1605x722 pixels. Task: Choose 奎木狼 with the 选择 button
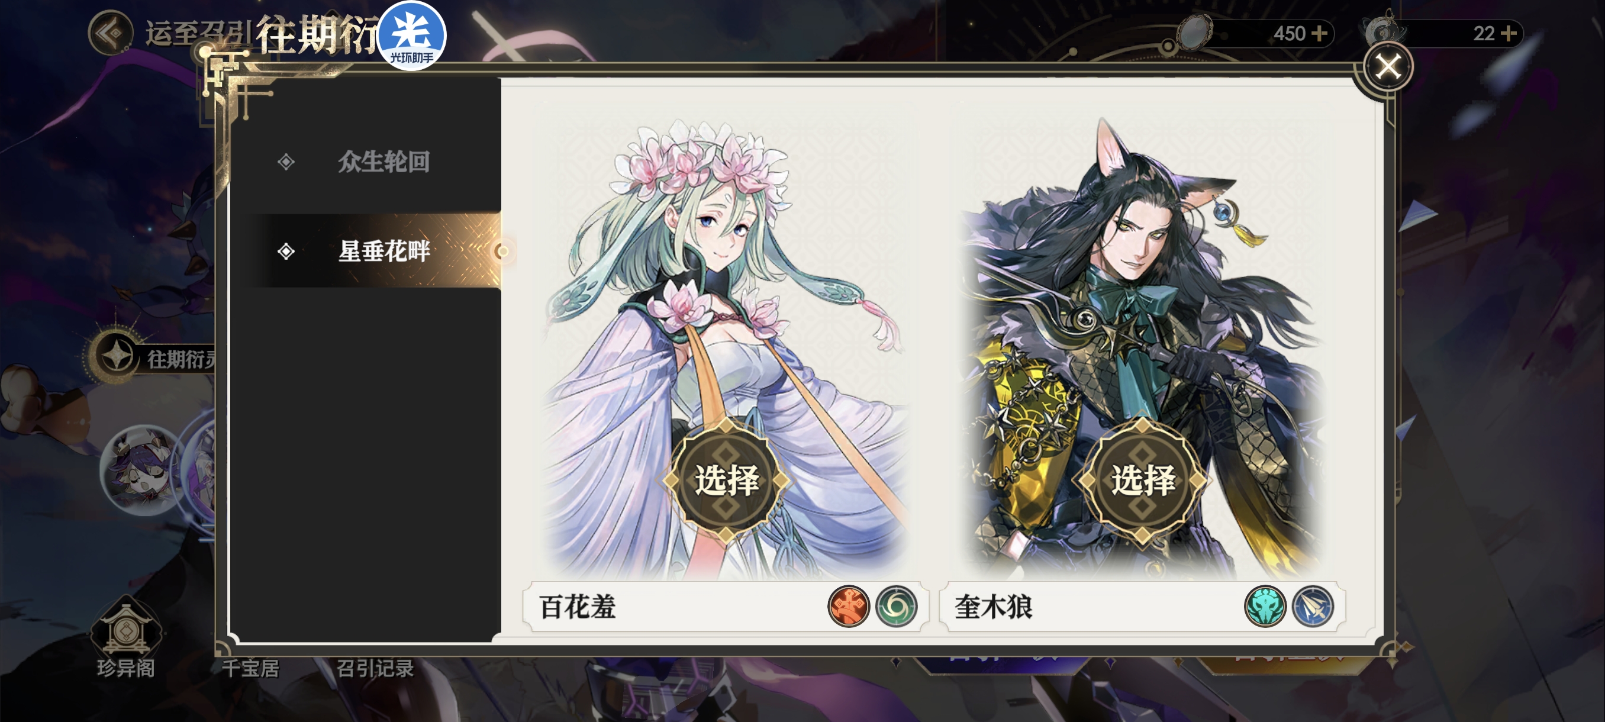click(x=1143, y=481)
